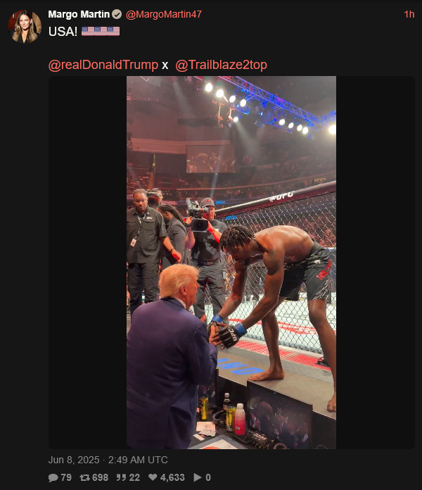Screen dimensions: 422x490
Task: Click the reply speech bubble icon
Action: (x=53, y=477)
